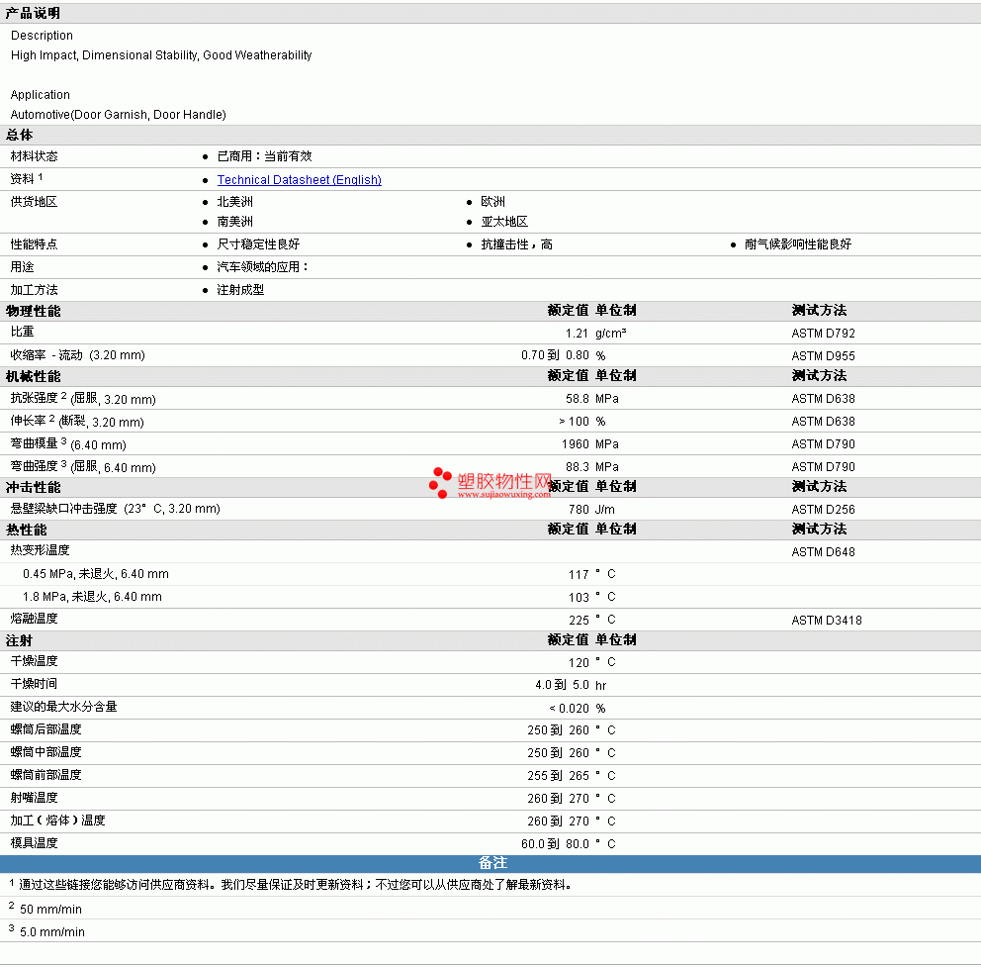The image size is (981, 967).
Task: Click the 材料状态 row label
Action: [x=34, y=156]
